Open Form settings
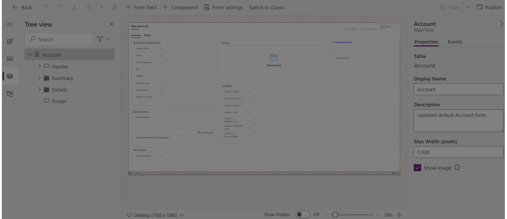The height and width of the screenshot is (219, 507). (x=223, y=7)
